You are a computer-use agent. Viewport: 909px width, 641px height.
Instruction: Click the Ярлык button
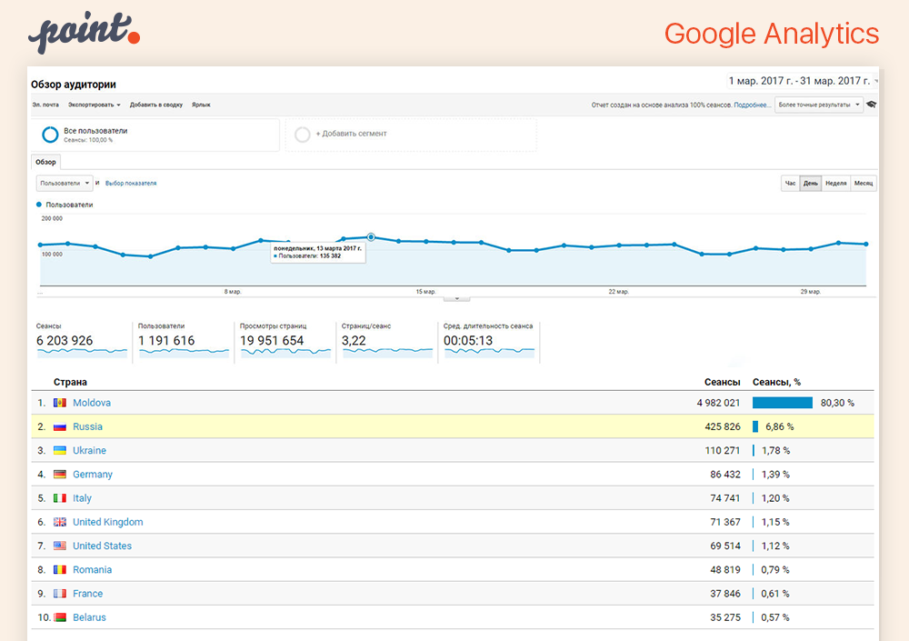point(201,105)
